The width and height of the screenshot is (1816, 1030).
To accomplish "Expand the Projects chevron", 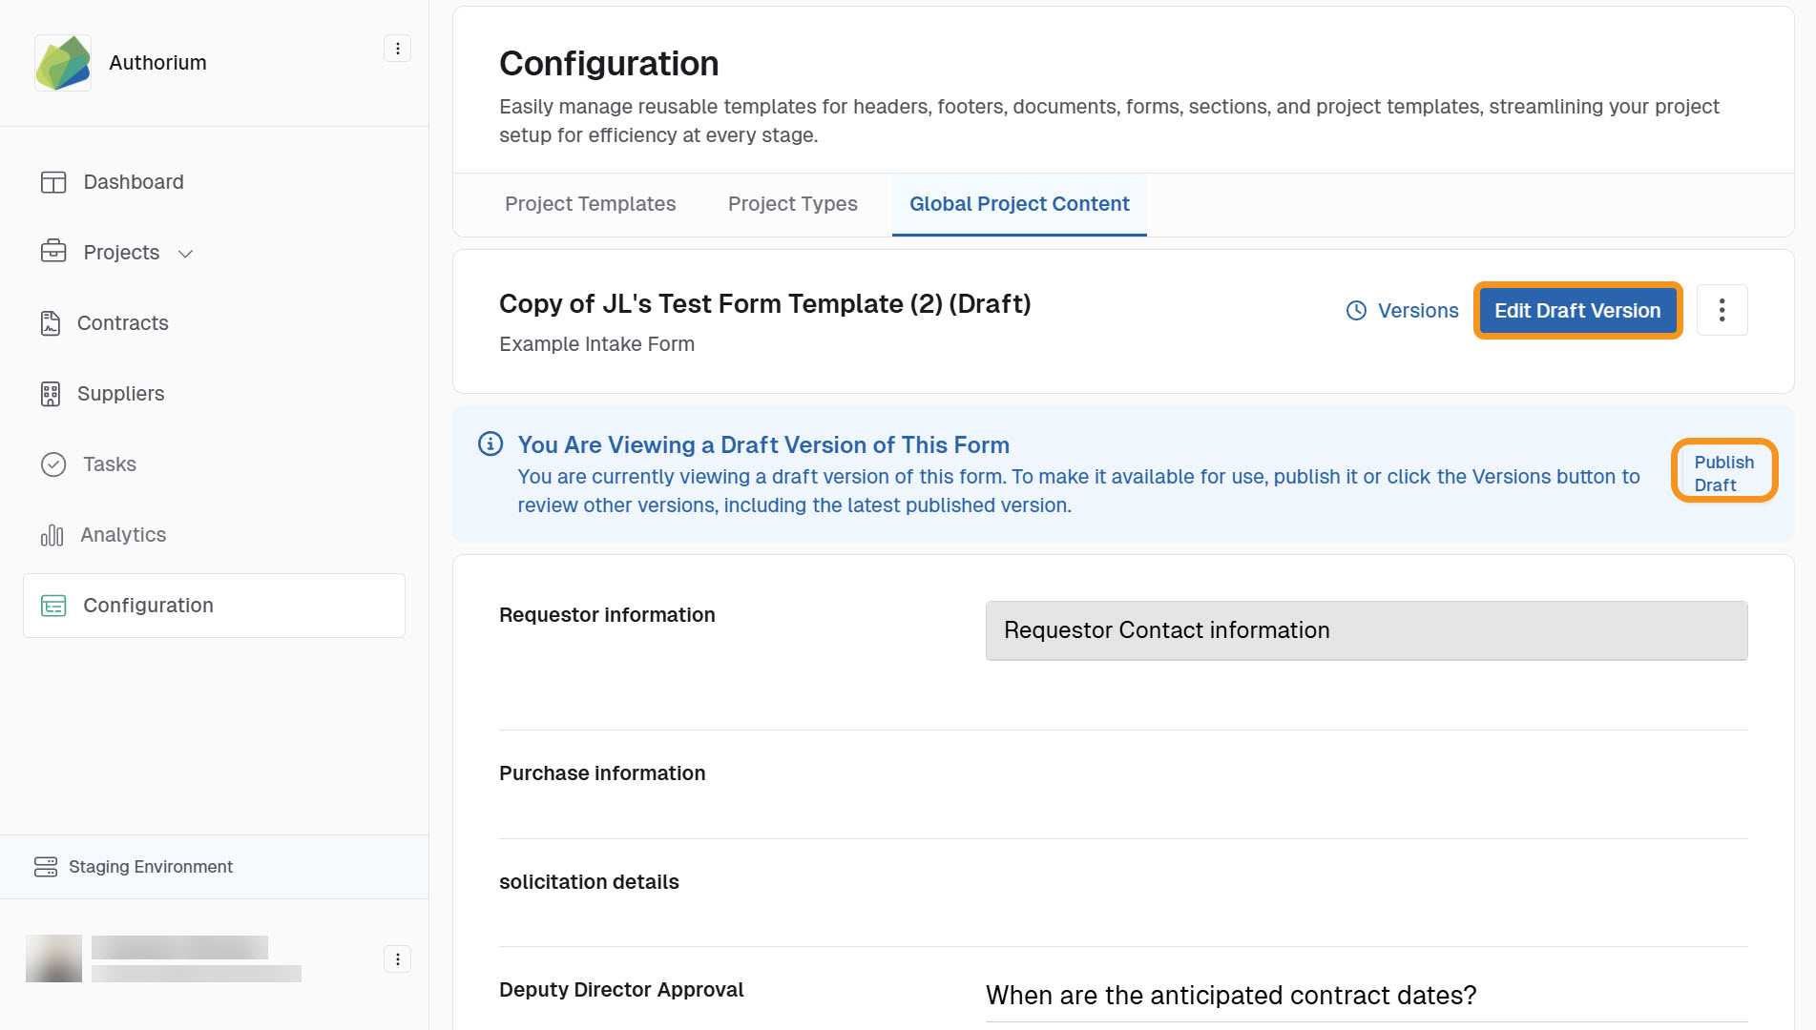I will coord(187,254).
